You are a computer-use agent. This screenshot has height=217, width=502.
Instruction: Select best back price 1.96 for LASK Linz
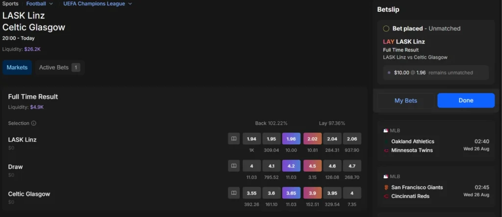(291, 138)
